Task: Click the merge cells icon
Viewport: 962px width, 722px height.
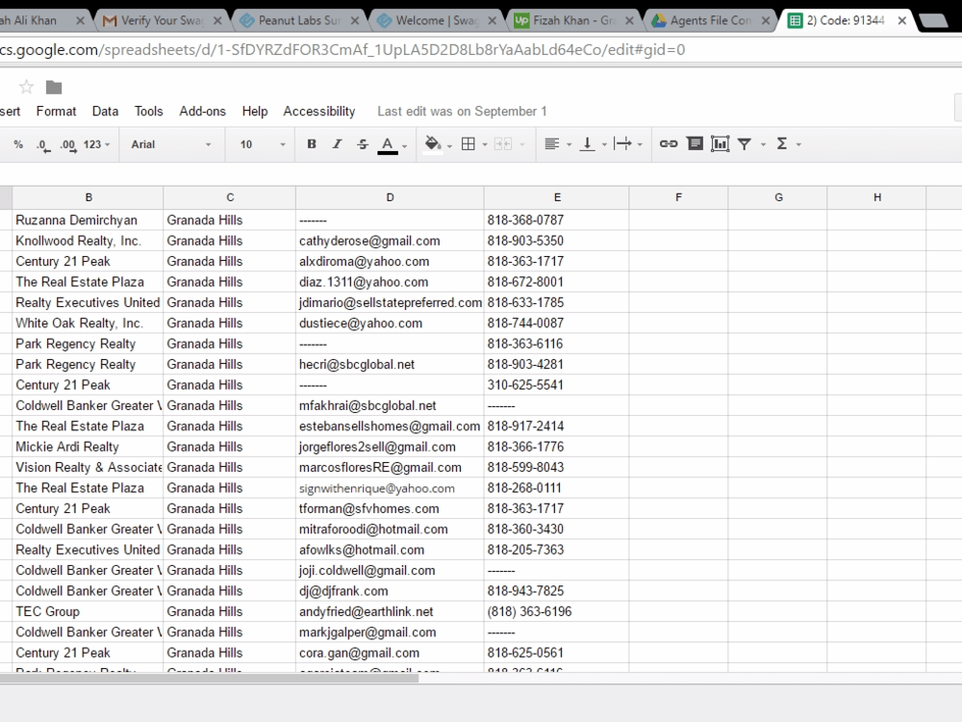Action: pos(503,144)
